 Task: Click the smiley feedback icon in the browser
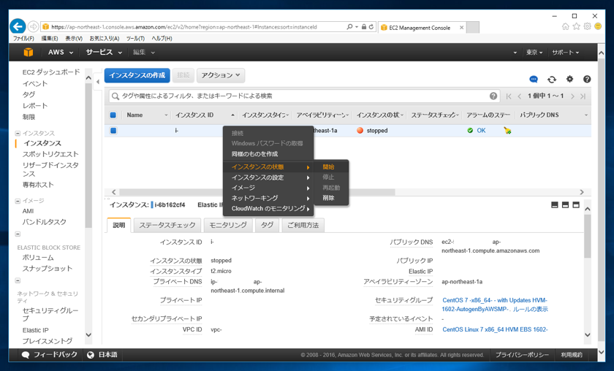tap(598, 26)
